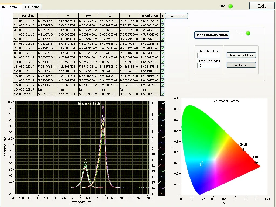Enable the checkbox for row 16
Screen dimensions: 276x207
[x=163, y=89]
